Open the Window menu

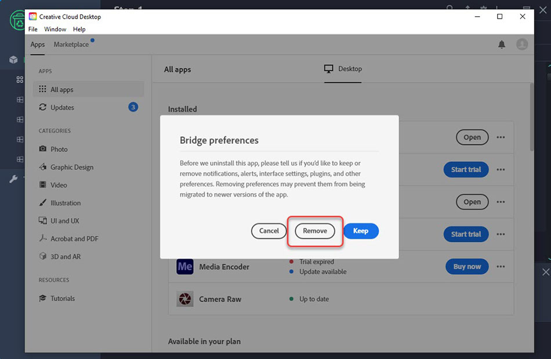[55, 29]
